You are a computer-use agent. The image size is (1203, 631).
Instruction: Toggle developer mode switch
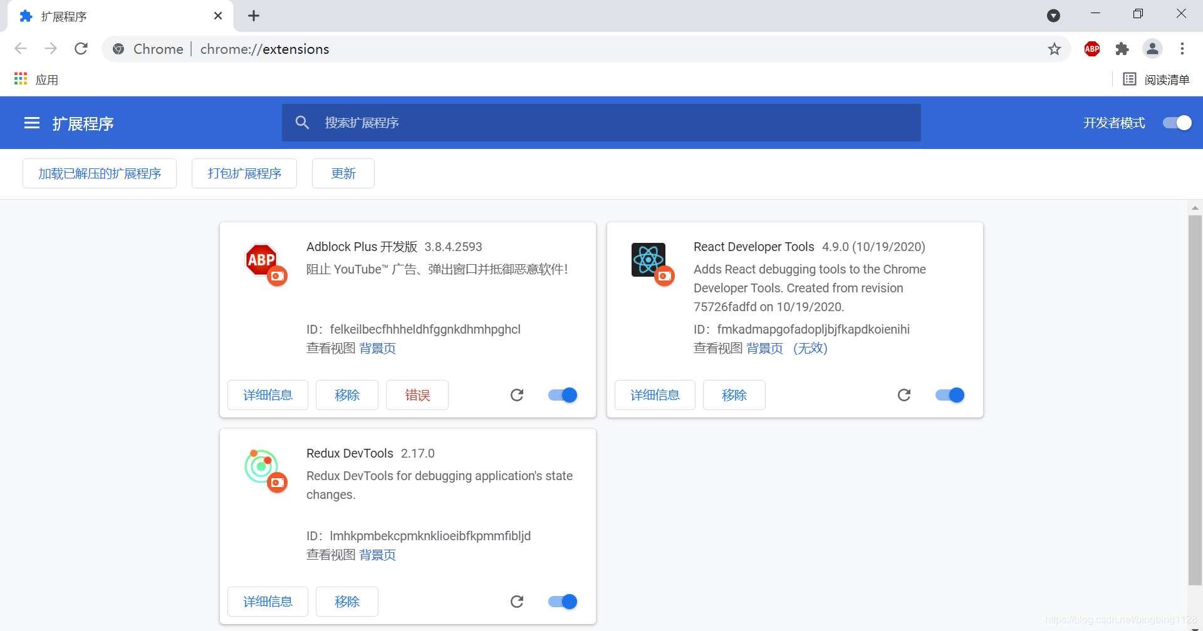(1177, 123)
